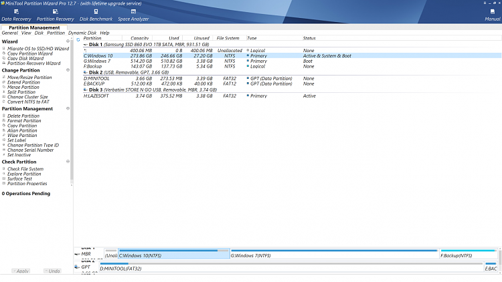This screenshot has width=502, height=282.
Task: Choose Move/Resize Partition
Action: point(29,78)
